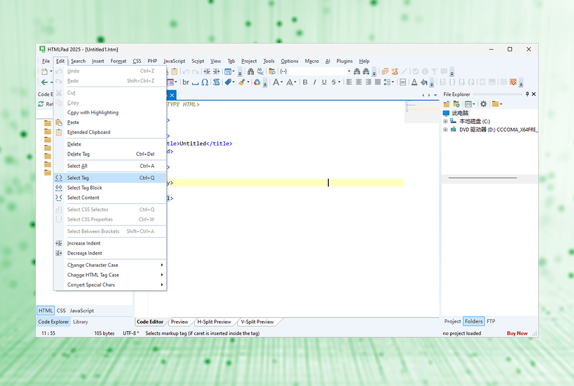Screen dimensions: 574x386
Task: Expand the 本地磁盘 (C:) tree node
Action: click(x=445, y=121)
